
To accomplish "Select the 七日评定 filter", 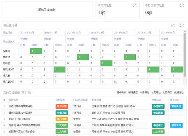I will 167,92.
